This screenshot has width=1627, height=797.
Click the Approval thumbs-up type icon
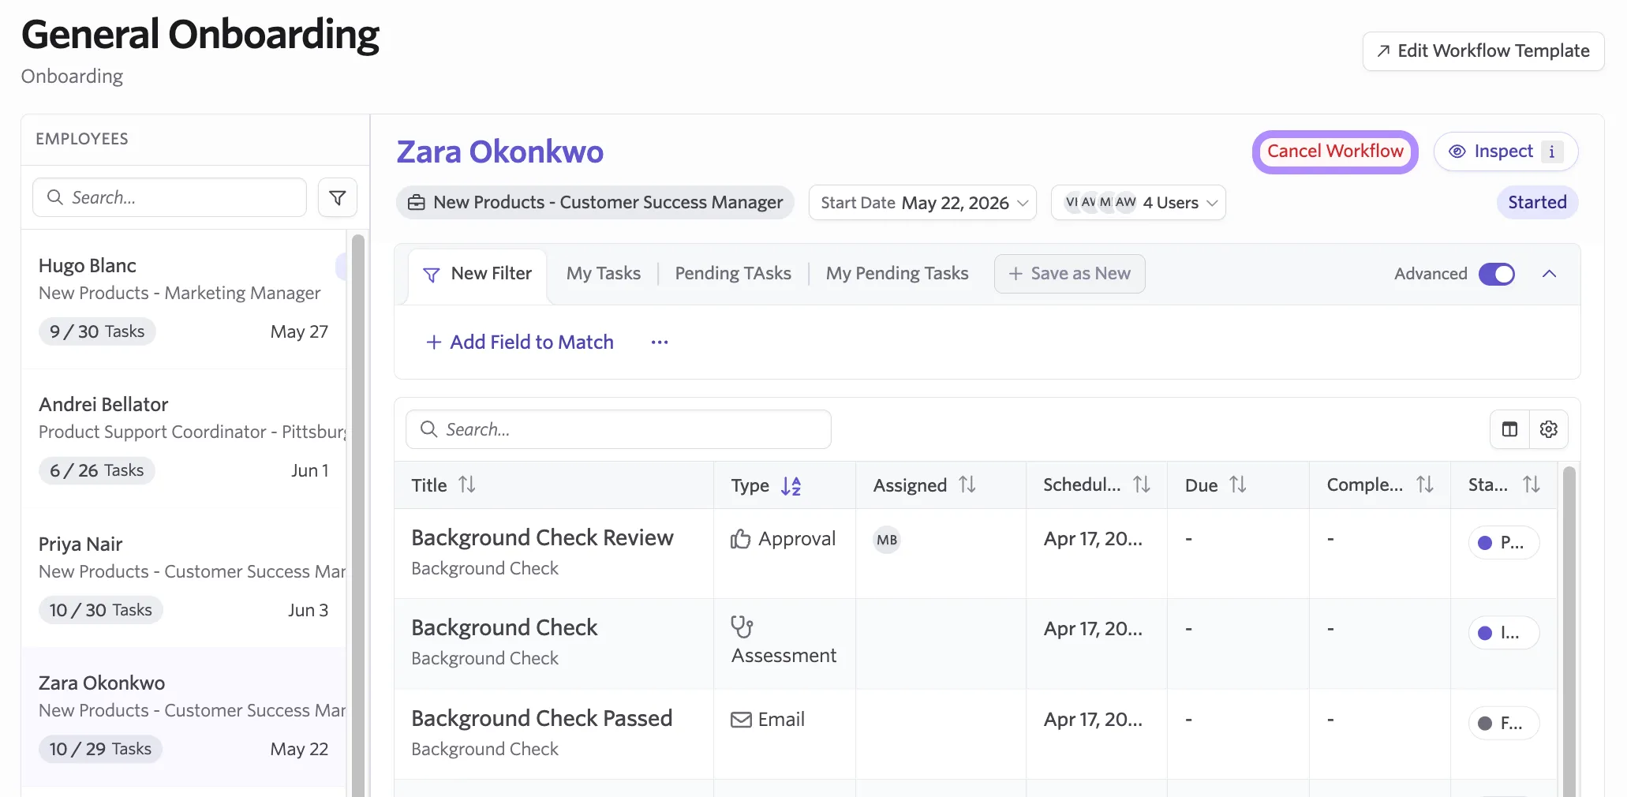[x=740, y=539]
